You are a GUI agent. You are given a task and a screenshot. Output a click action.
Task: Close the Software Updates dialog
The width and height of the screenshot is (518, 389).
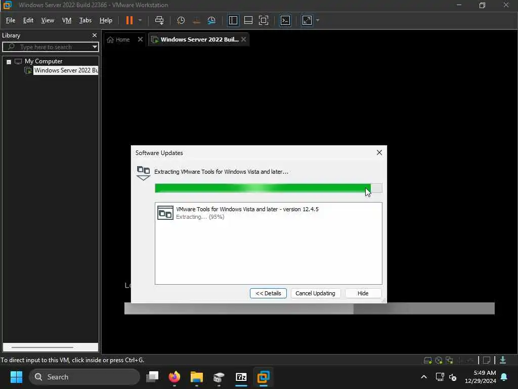pos(379,152)
